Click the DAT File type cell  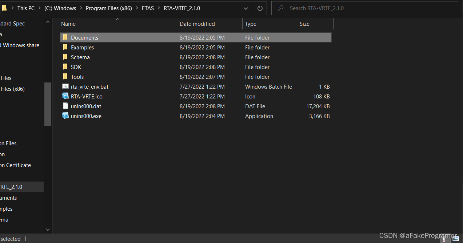[255, 106]
